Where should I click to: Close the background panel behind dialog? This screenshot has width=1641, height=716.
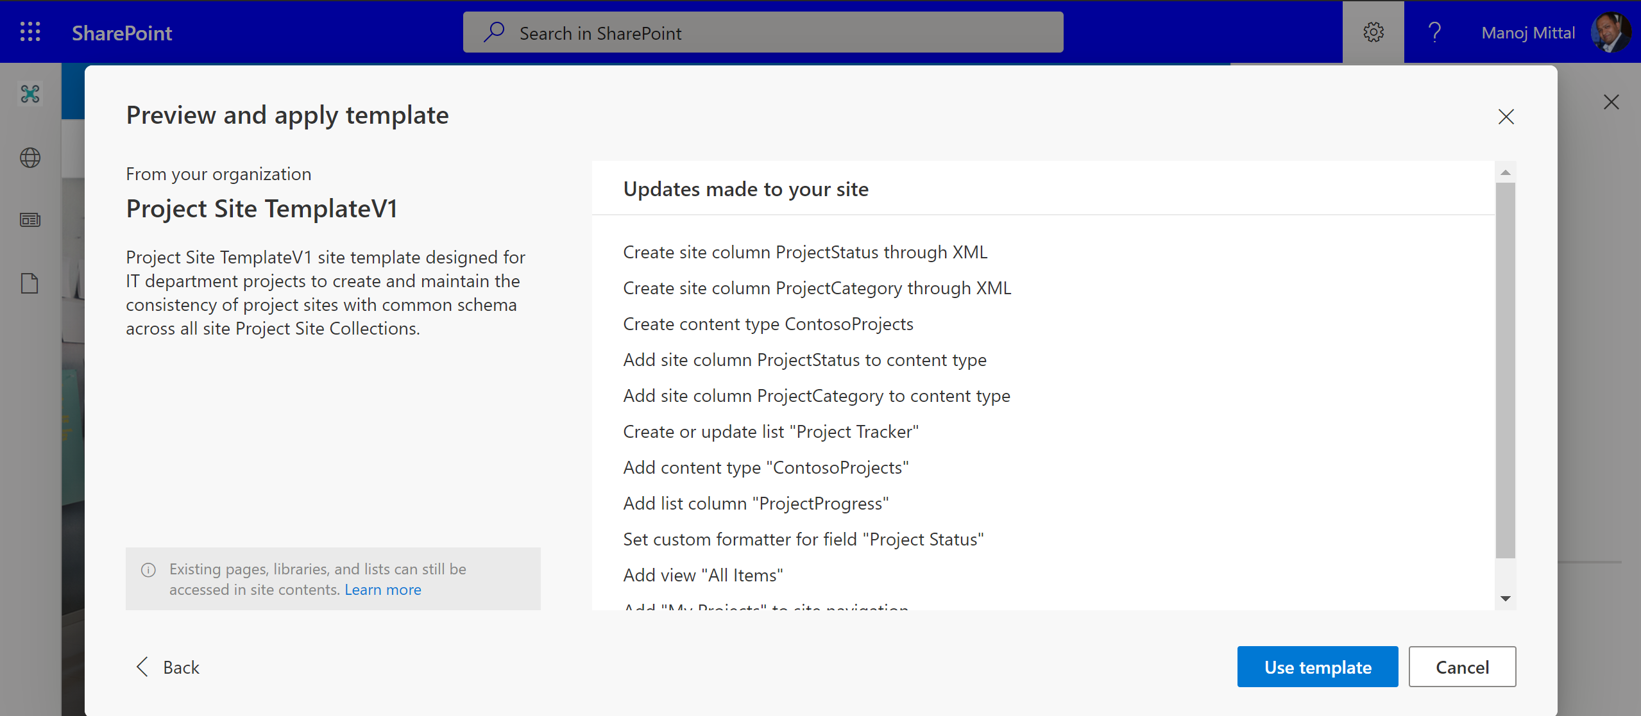coord(1611,102)
